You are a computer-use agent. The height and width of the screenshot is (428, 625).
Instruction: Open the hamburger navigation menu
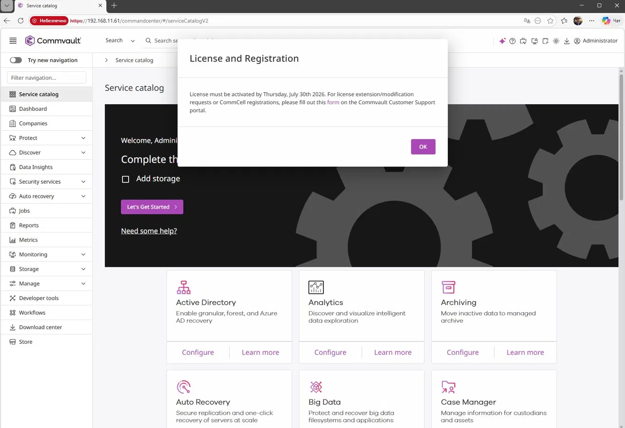coord(13,41)
